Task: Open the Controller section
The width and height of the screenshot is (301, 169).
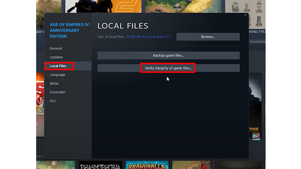Action: [x=58, y=92]
